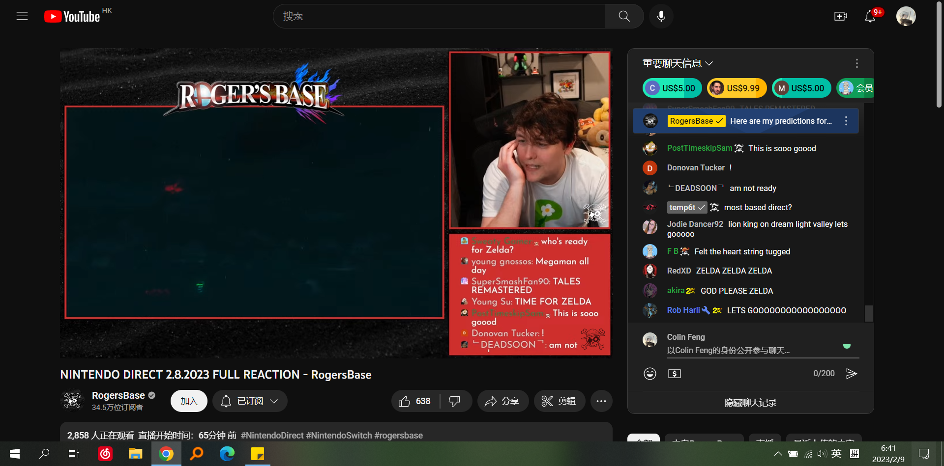Image resolution: width=944 pixels, height=466 pixels.
Task: Focus the chat message input field
Action: (x=763, y=350)
